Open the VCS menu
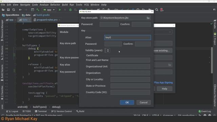This screenshot has height=122, width=217. (x=86, y=5)
